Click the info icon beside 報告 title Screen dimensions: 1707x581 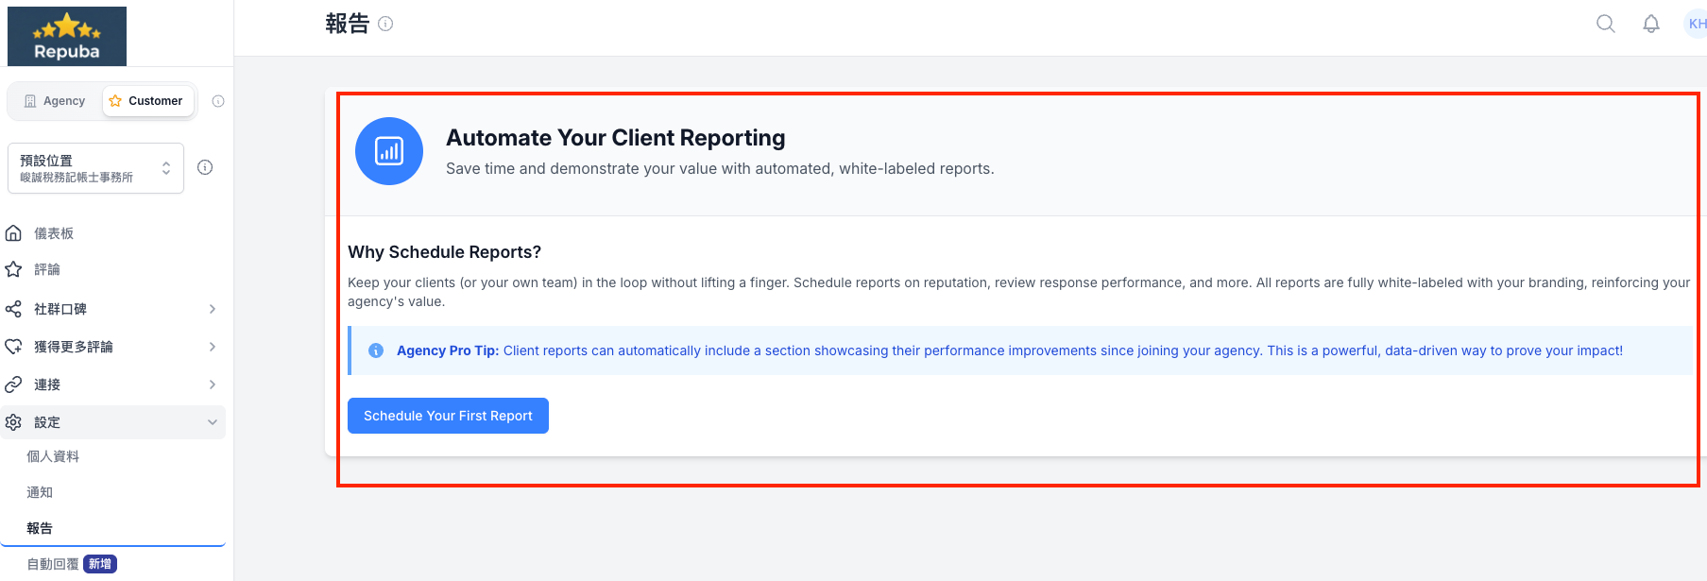pyautogui.click(x=385, y=24)
